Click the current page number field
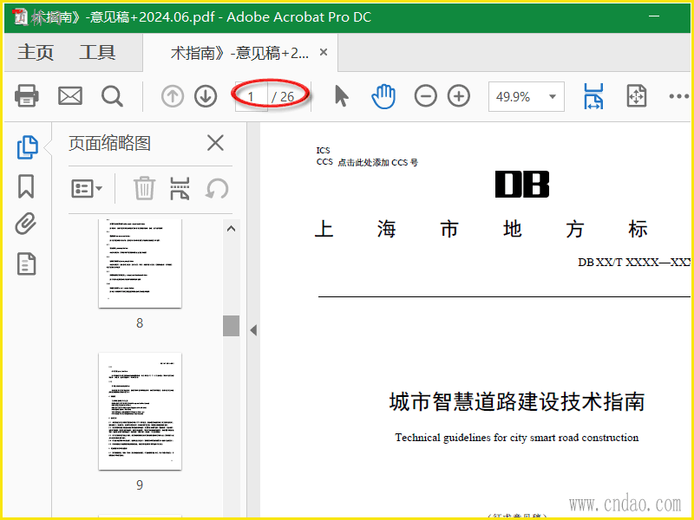The image size is (694, 520). (x=251, y=96)
